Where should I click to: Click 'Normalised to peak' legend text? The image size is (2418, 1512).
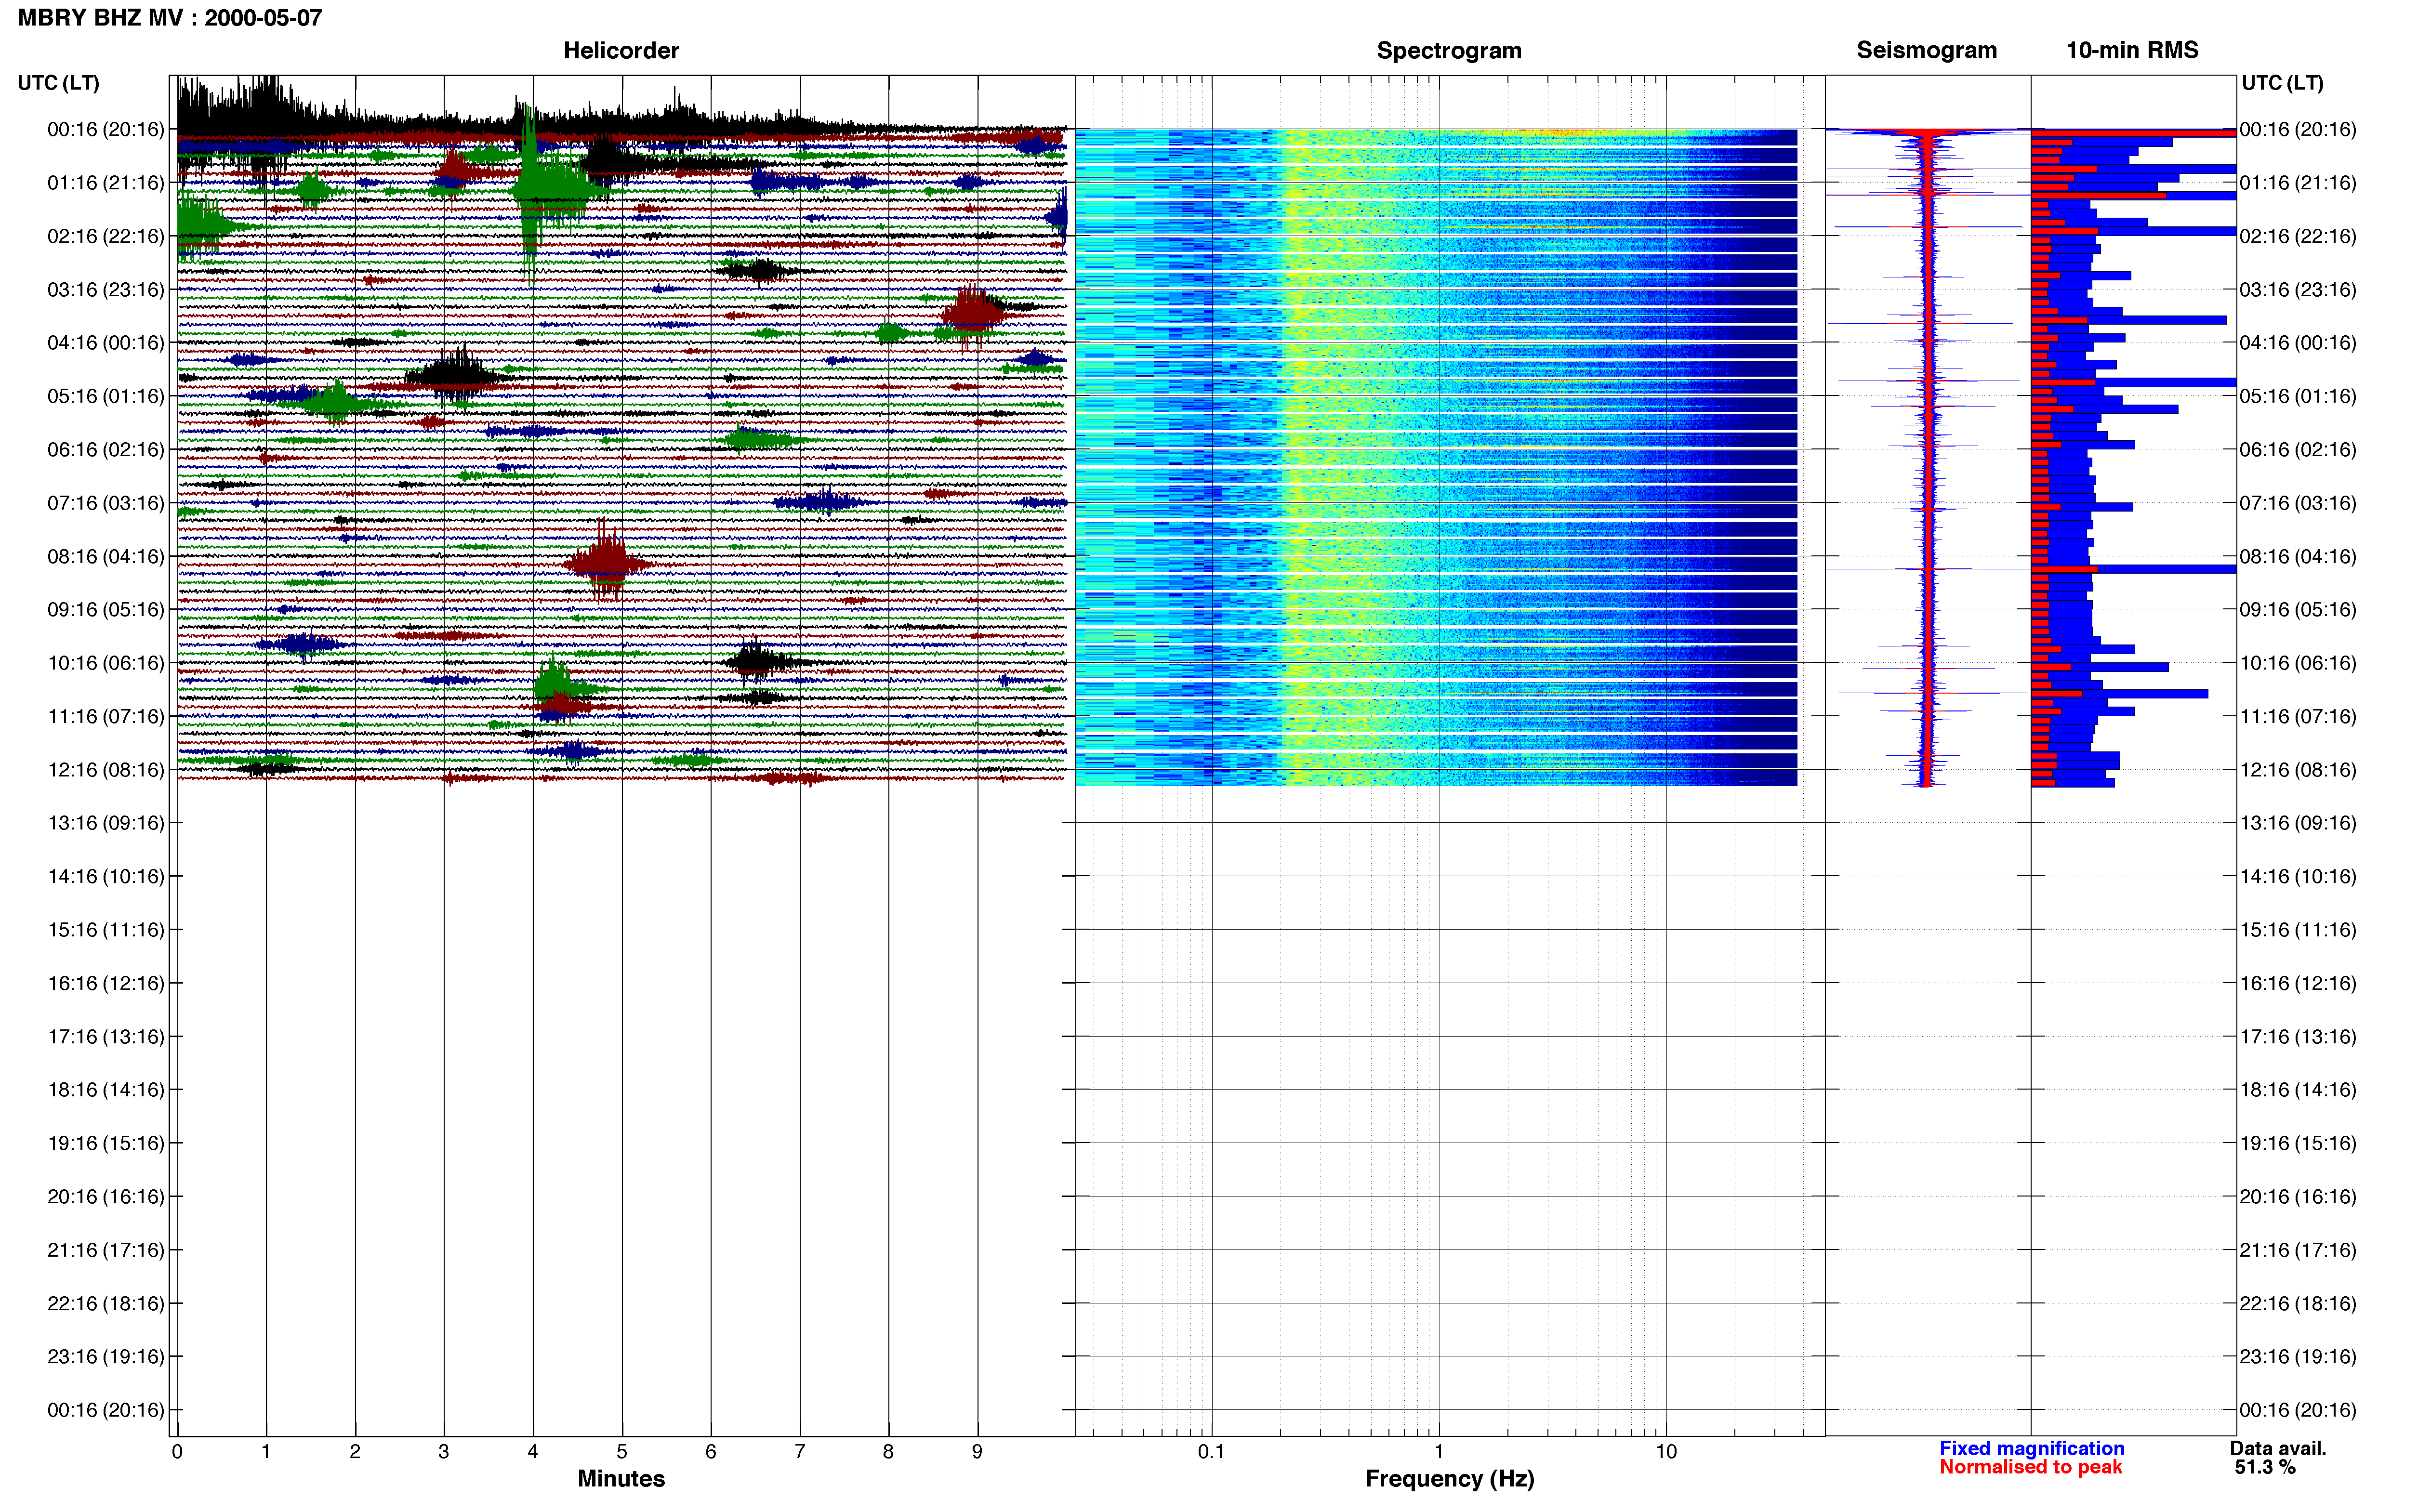tap(2030, 1467)
